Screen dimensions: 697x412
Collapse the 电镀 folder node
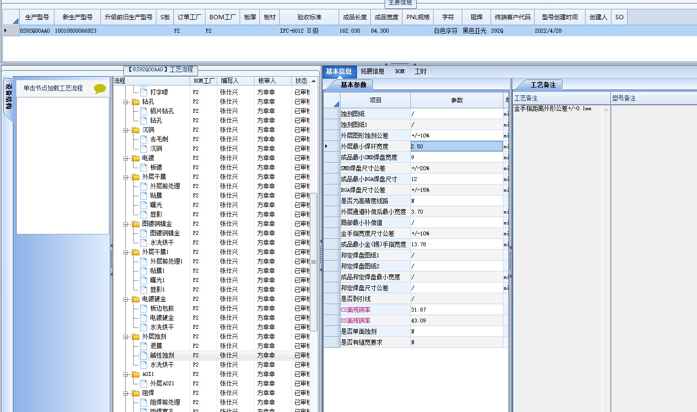point(126,158)
